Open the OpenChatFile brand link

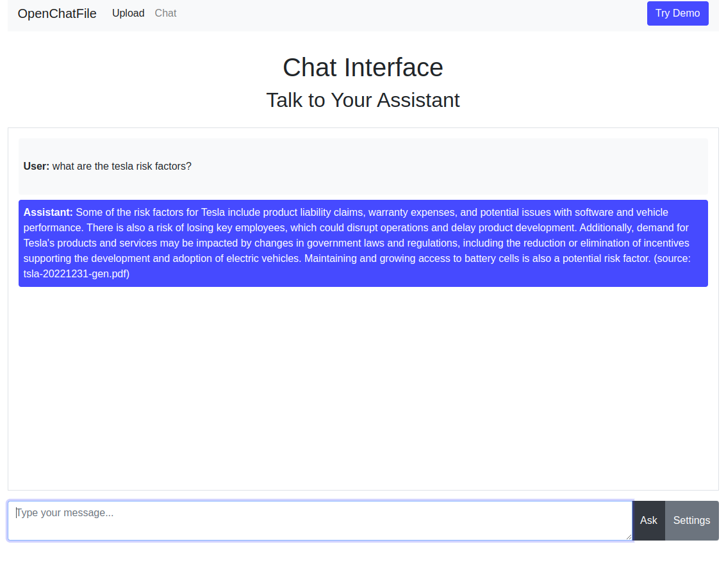pos(57,13)
